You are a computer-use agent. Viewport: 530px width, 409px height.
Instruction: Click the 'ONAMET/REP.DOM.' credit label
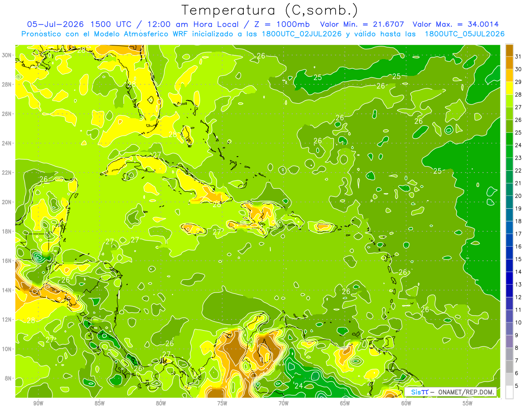466,392
